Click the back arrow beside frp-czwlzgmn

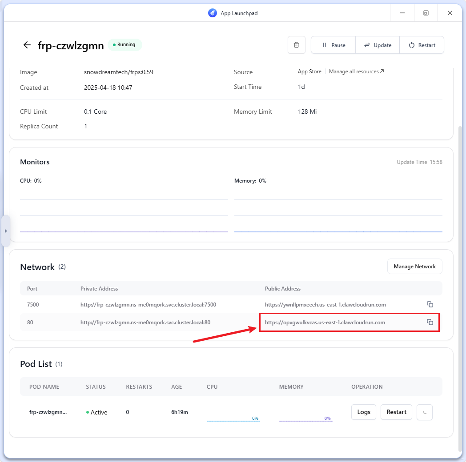pyautogui.click(x=27, y=45)
